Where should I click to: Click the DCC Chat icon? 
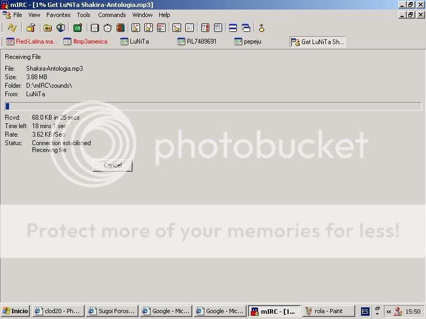[149, 28]
